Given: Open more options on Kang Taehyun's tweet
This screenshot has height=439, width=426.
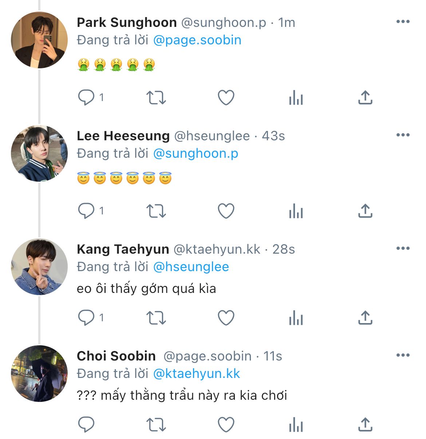Looking at the screenshot, I should click(x=403, y=249).
